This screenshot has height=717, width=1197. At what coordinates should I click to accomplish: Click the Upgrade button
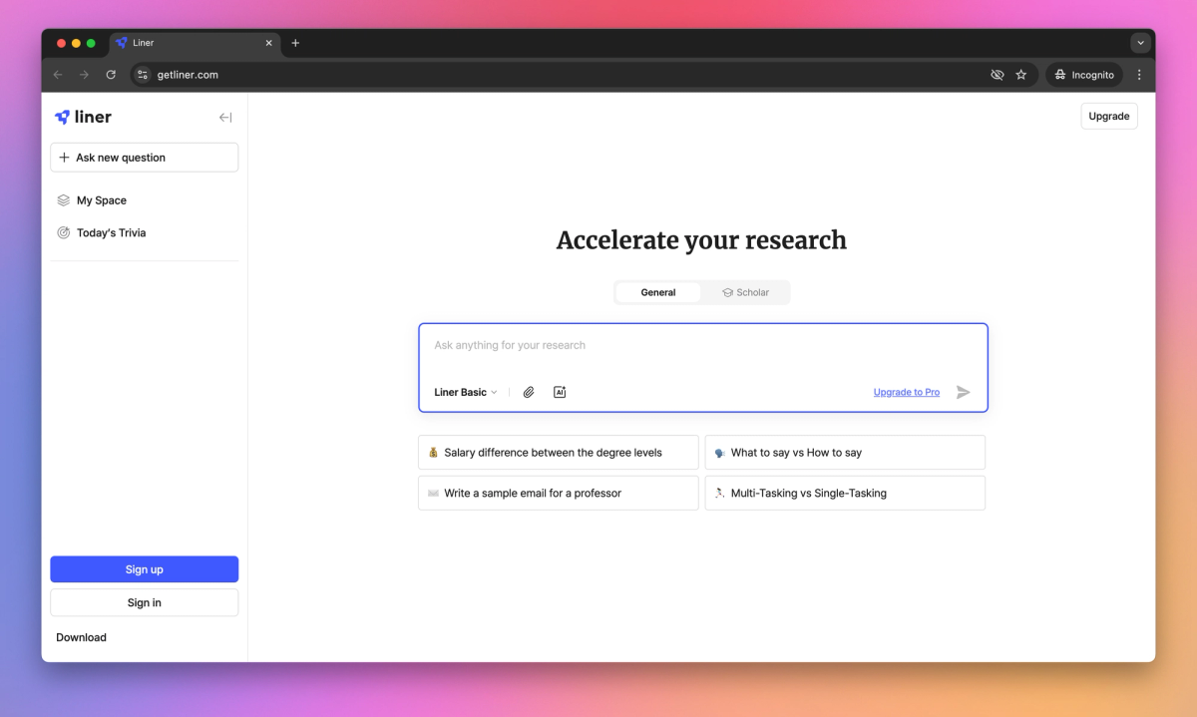1108,116
